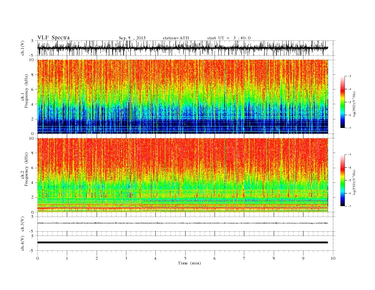Click the log(PSD) label of the upper color bar
375x290 pixels.
(x=355, y=104)
